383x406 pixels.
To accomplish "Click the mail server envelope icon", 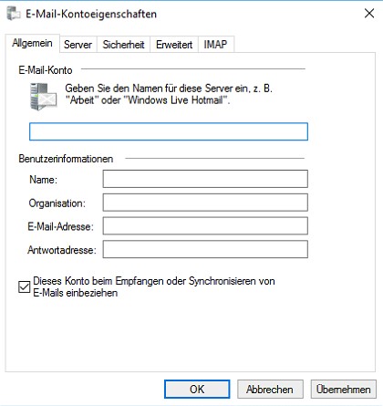I will pos(44,97).
